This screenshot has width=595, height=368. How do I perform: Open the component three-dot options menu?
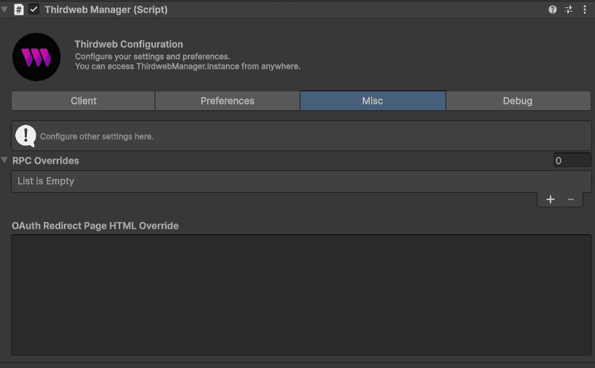click(585, 9)
